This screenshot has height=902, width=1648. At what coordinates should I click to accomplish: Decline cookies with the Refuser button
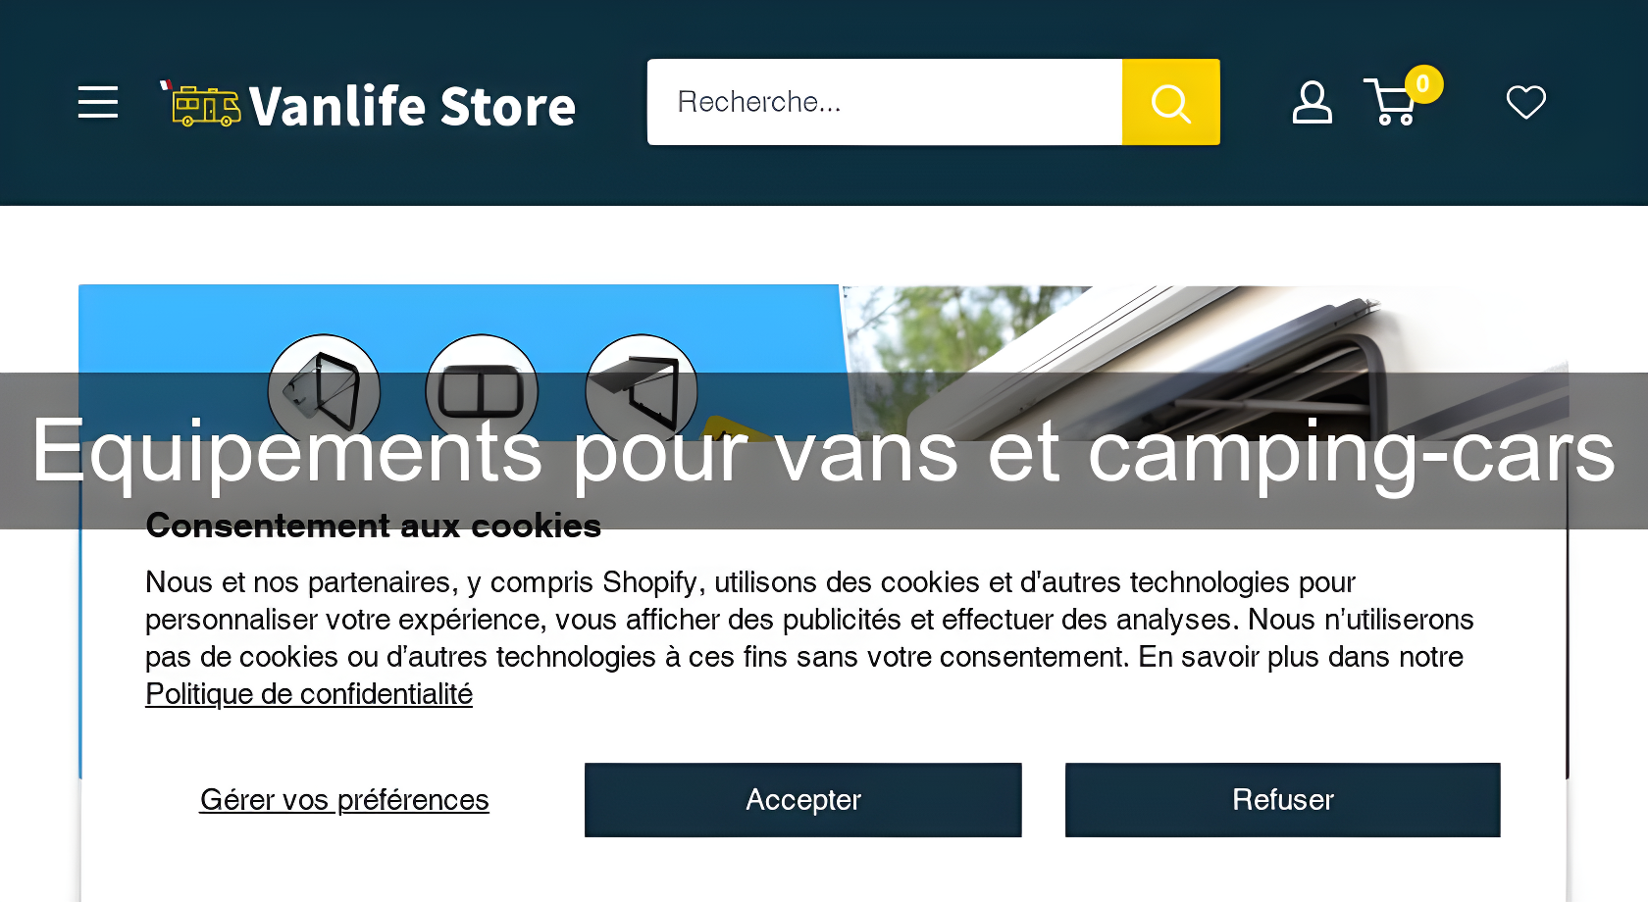1282,800
